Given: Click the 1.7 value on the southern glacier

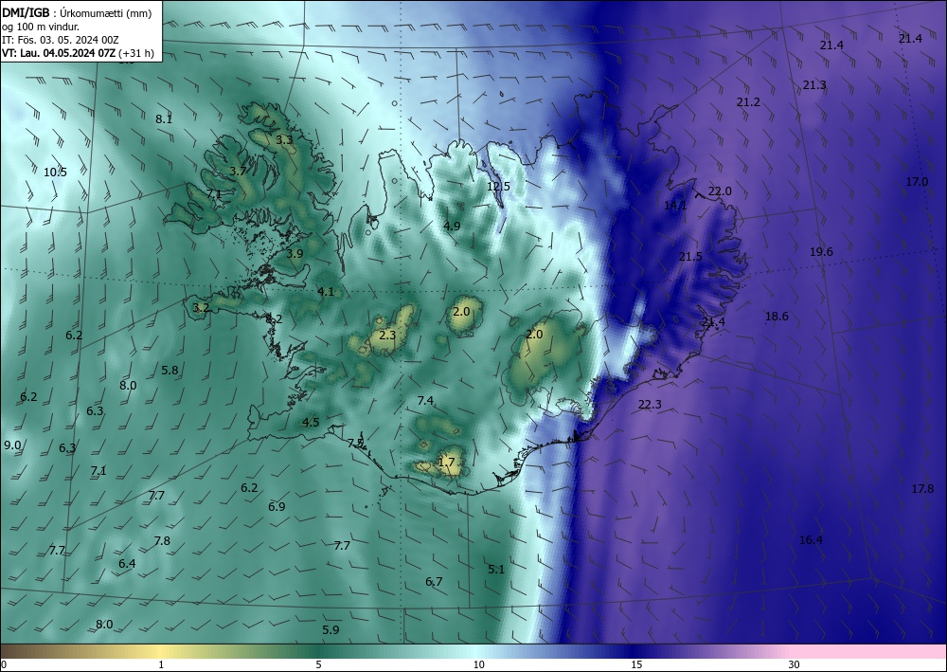Looking at the screenshot, I should pyautogui.click(x=446, y=463).
